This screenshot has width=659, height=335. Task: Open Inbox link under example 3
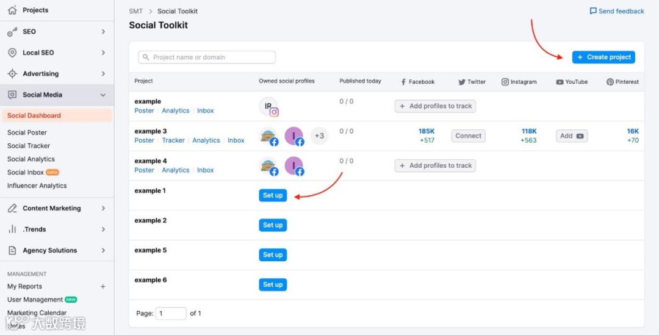236,140
